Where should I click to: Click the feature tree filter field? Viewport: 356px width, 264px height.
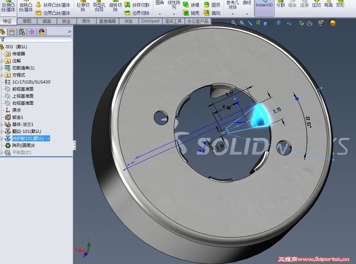tap(36, 39)
